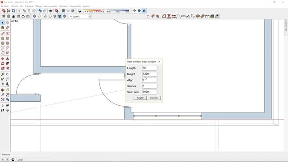
Task: Click the user profile status icon
Action: [13, 160]
